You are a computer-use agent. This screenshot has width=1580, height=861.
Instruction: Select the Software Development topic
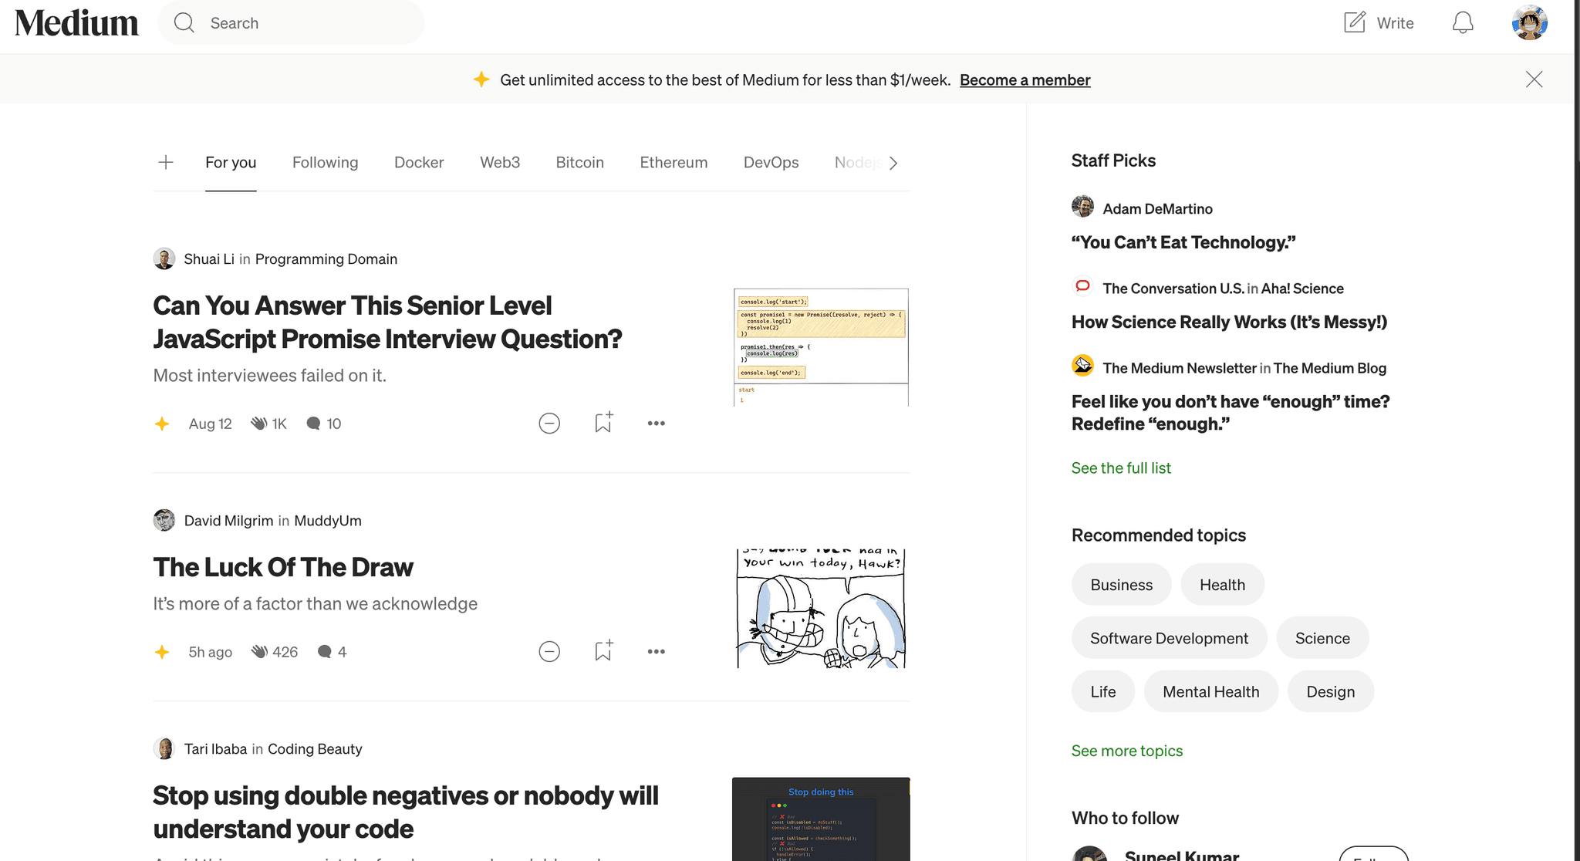point(1169,638)
